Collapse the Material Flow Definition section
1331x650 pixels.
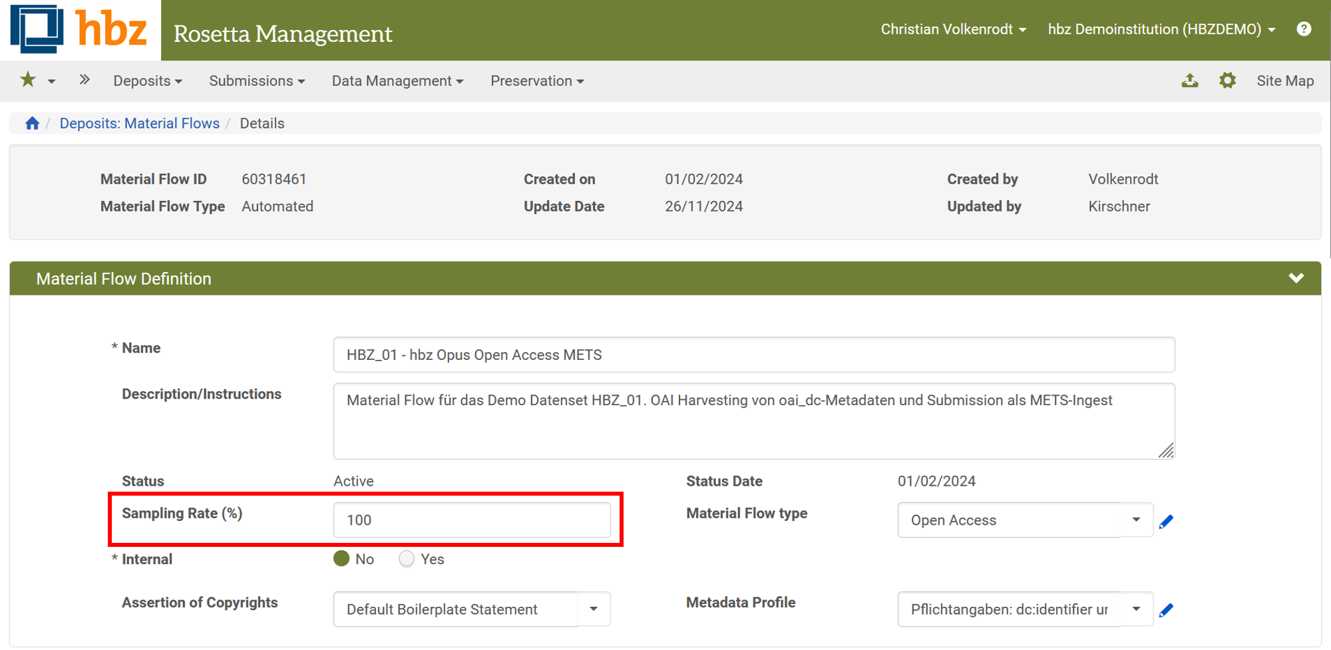tap(1296, 279)
